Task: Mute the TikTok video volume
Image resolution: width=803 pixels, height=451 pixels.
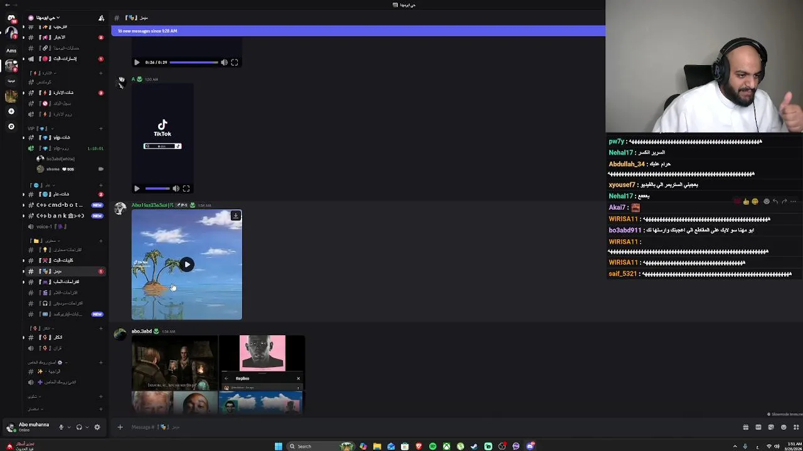Action: (x=176, y=189)
